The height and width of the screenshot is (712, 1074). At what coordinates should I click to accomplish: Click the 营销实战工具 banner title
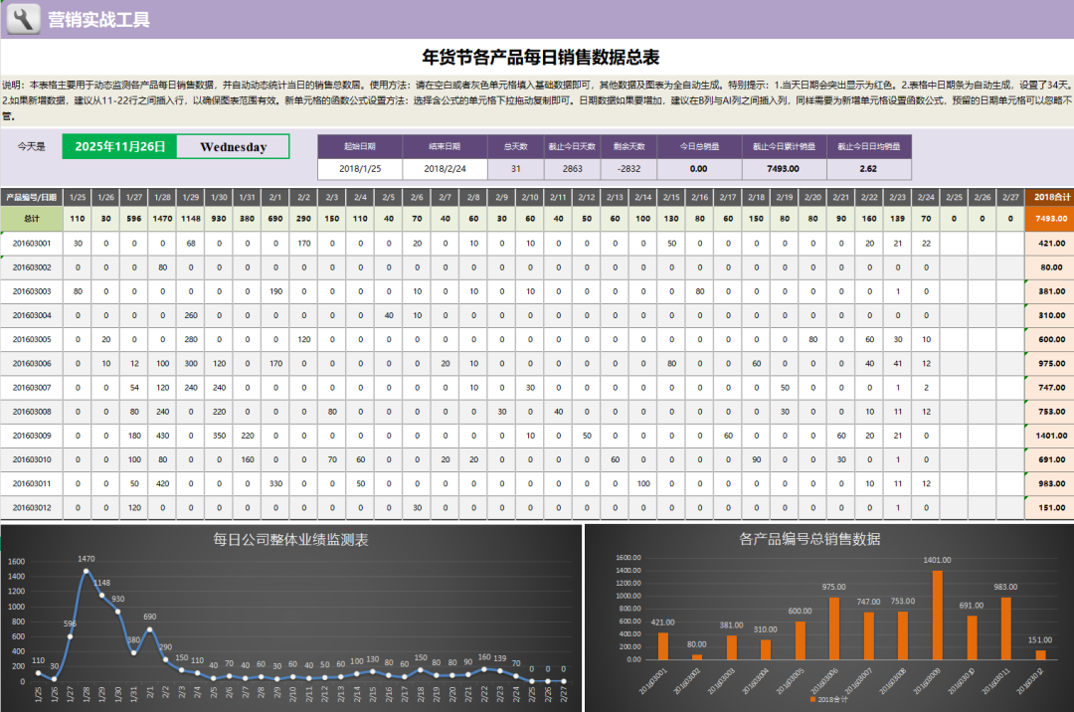coord(99,19)
